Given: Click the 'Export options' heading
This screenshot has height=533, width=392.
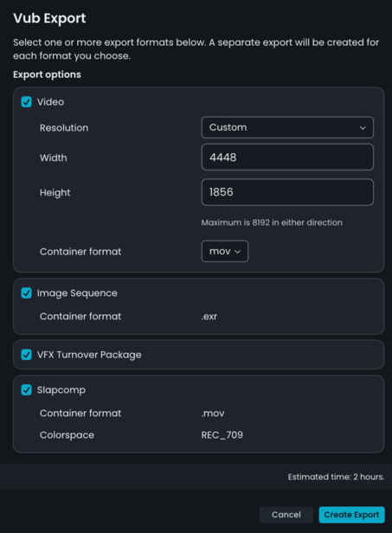Looking at the screenshot, I should pyautogui.click(x=47, y=74).
